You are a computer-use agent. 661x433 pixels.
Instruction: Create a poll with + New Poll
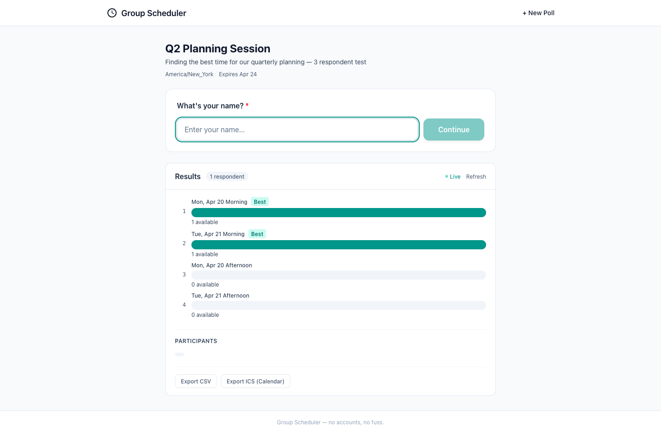tap(538, 13)
